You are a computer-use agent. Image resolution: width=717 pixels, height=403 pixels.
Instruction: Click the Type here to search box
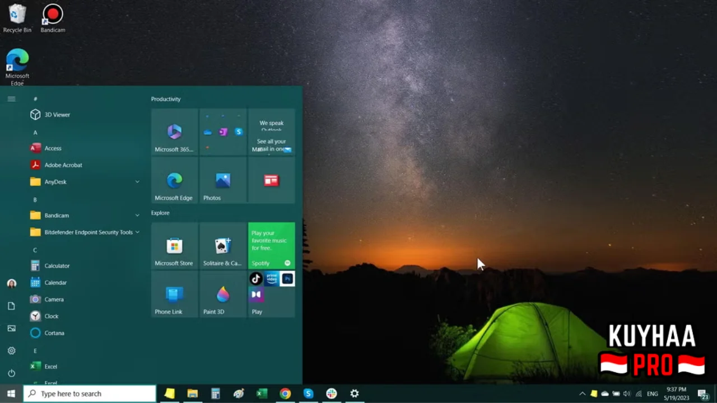point(90,393)
